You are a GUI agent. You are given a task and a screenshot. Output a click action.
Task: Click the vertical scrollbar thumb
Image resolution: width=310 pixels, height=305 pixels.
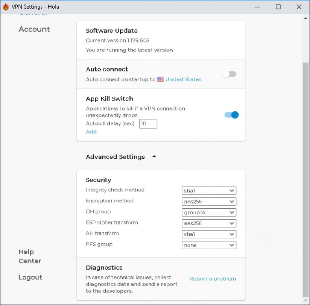click(306, 179)
